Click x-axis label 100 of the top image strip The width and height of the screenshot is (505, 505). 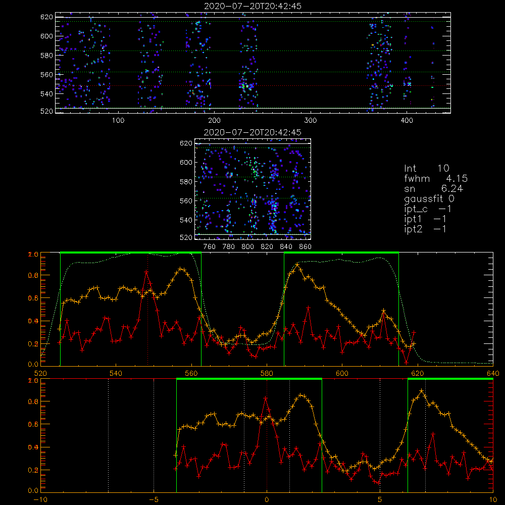click(118, 121)
